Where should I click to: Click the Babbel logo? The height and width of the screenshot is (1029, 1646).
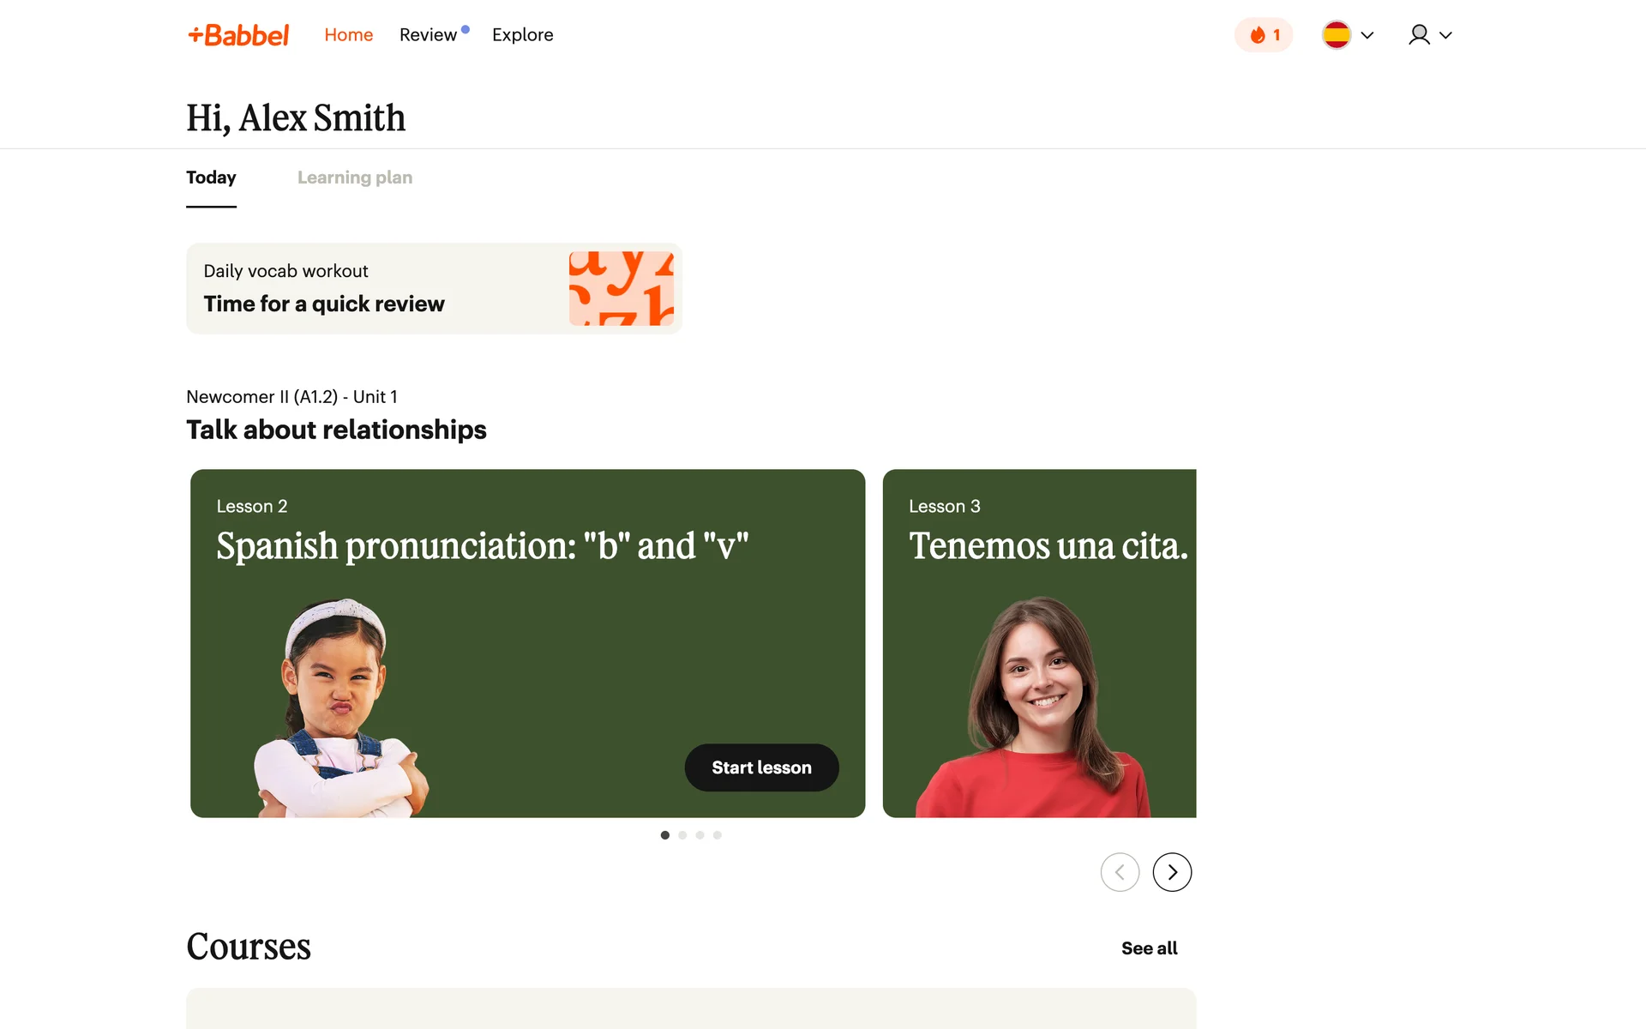(x=238, y=35)
